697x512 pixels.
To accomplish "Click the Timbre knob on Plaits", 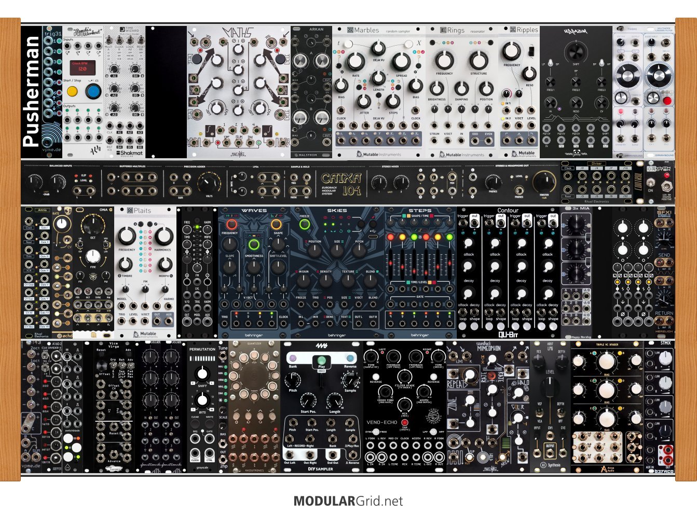I will point(125,264).
